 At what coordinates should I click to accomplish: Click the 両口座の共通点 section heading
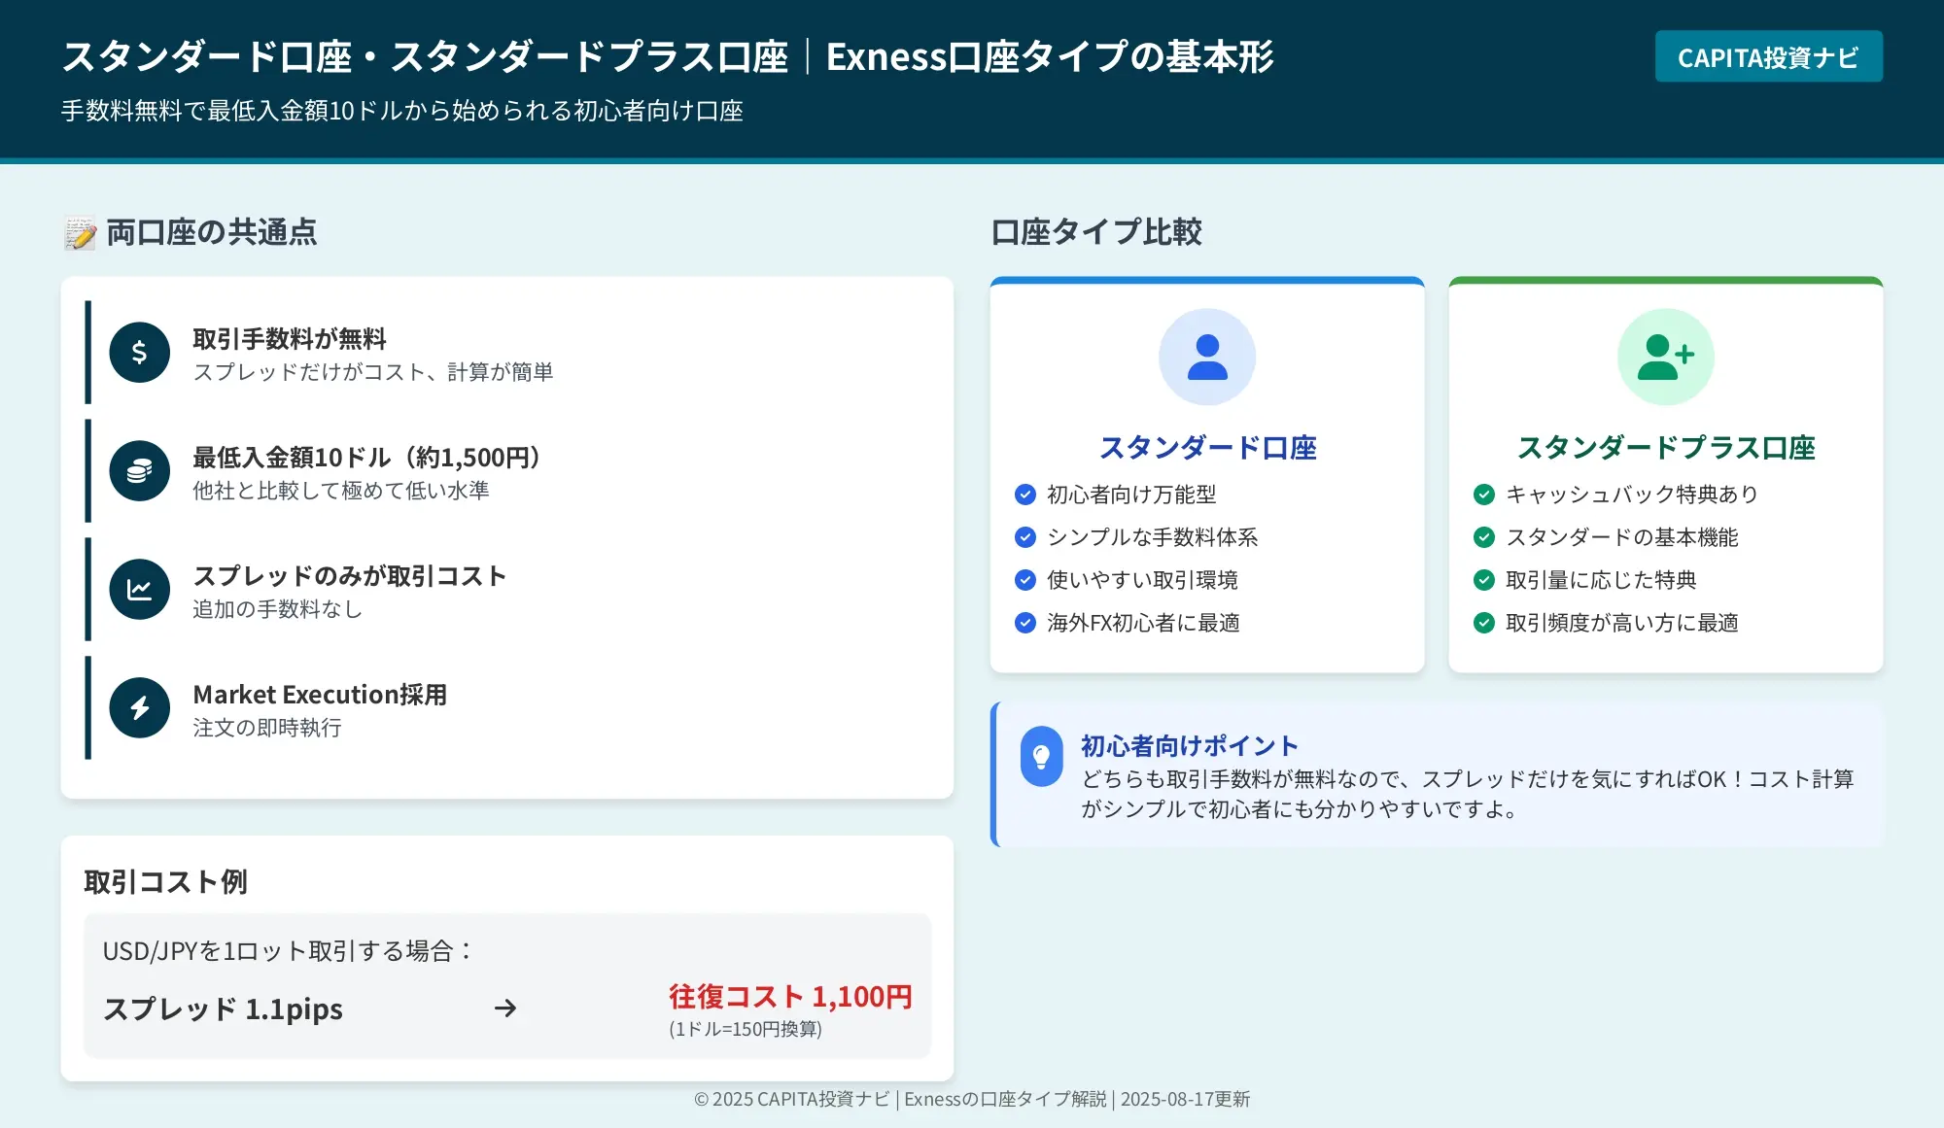point(212,233)
